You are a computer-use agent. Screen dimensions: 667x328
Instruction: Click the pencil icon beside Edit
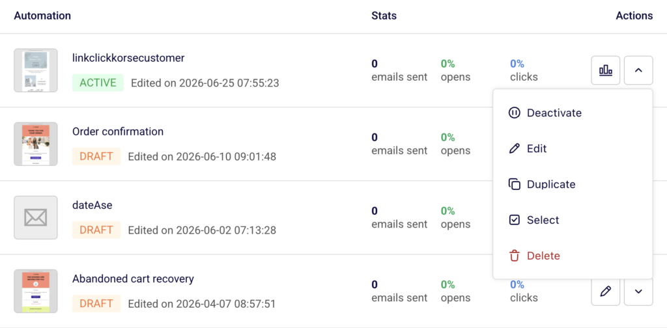tap(515, 148)
